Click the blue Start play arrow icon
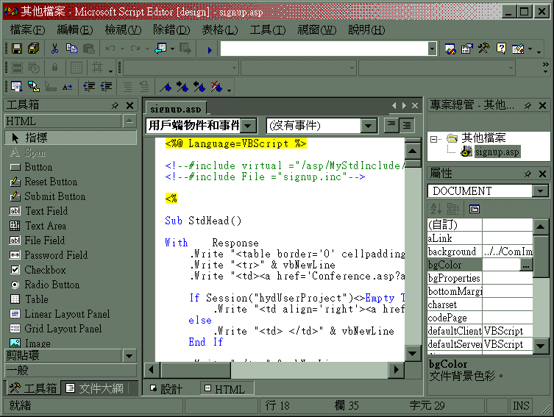This screenshot has width=554, height=417. tap(210, 50)
